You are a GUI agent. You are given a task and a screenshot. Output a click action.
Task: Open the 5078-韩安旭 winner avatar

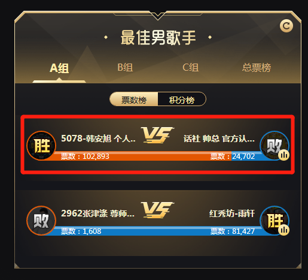pyautogui.click(x=41, y=146)
